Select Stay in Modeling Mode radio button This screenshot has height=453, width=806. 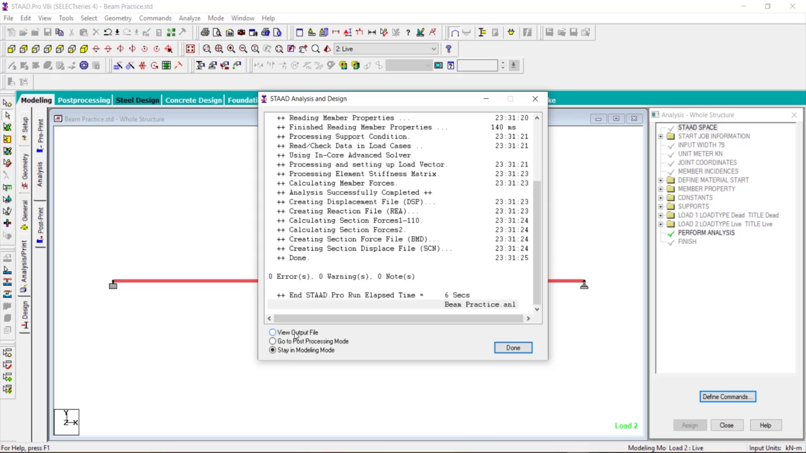273,350
